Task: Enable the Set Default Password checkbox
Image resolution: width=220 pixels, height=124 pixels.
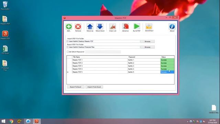Action: 68,52
